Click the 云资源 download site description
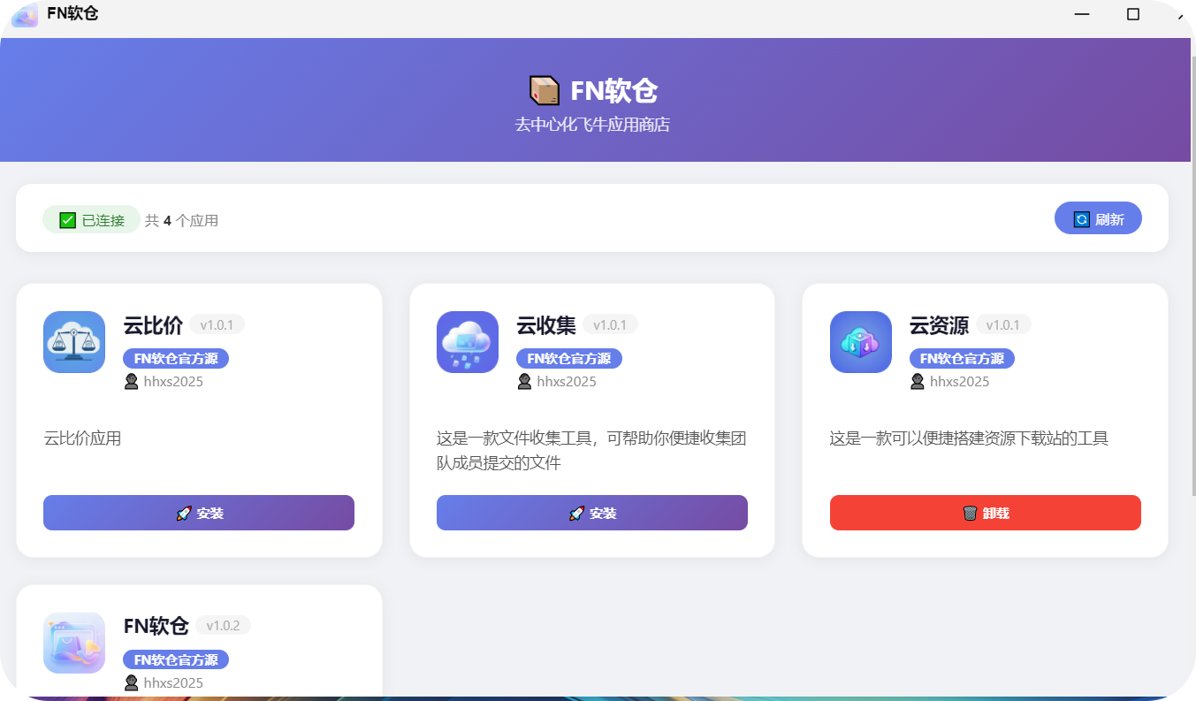Image resolution: width=1196 pixels, height=701 pixels. 969,438
